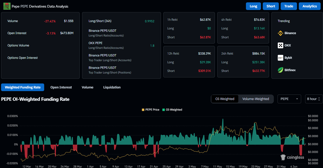323x168 pixels.
Task: Click the Trending panel heading
Action: (284, 21)
